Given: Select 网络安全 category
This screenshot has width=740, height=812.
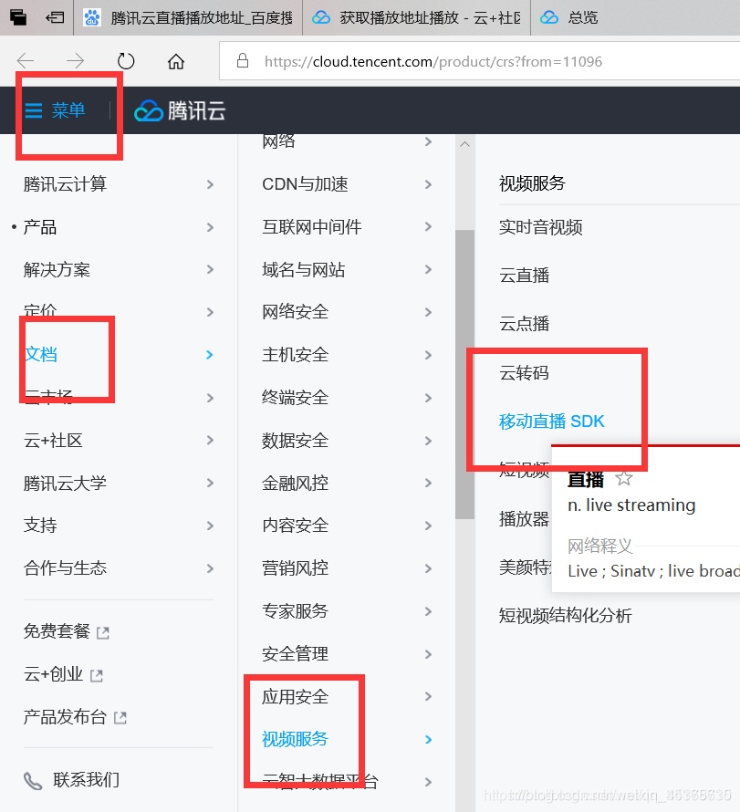Looking at the screenshot, I should (295, 312).
